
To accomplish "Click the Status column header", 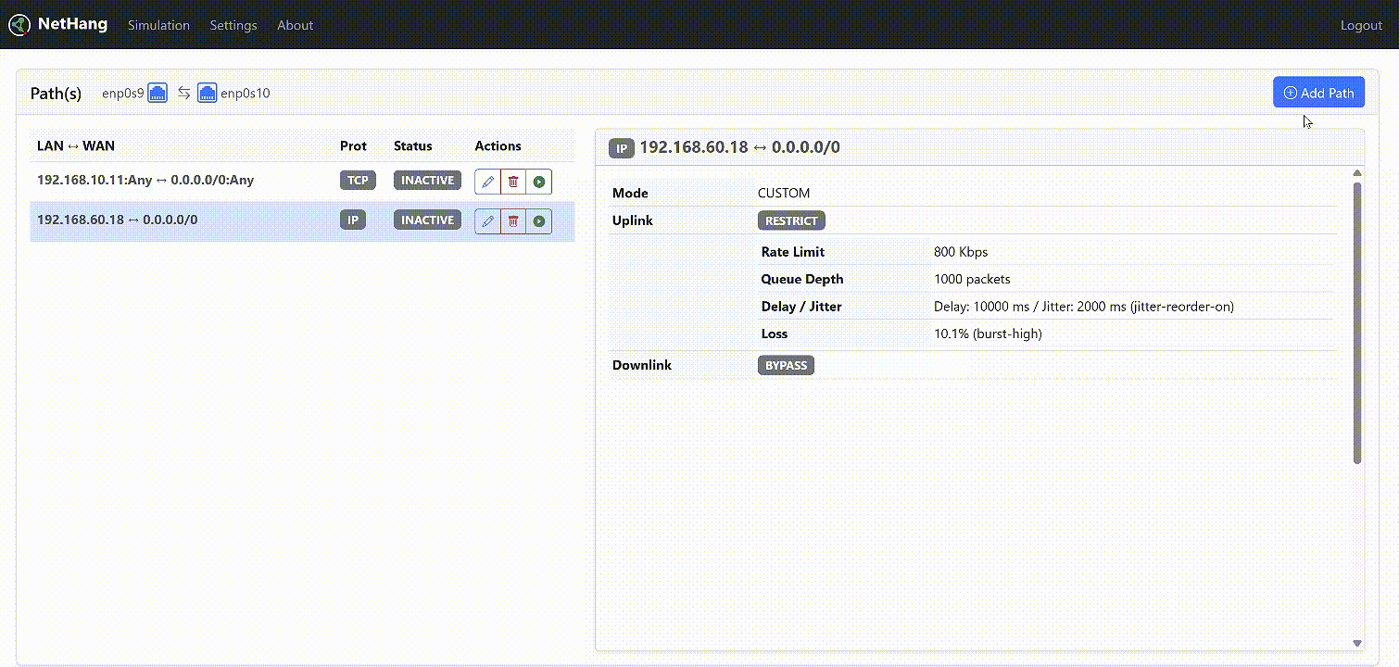I will pyautogui.click(x=413, y=146).
